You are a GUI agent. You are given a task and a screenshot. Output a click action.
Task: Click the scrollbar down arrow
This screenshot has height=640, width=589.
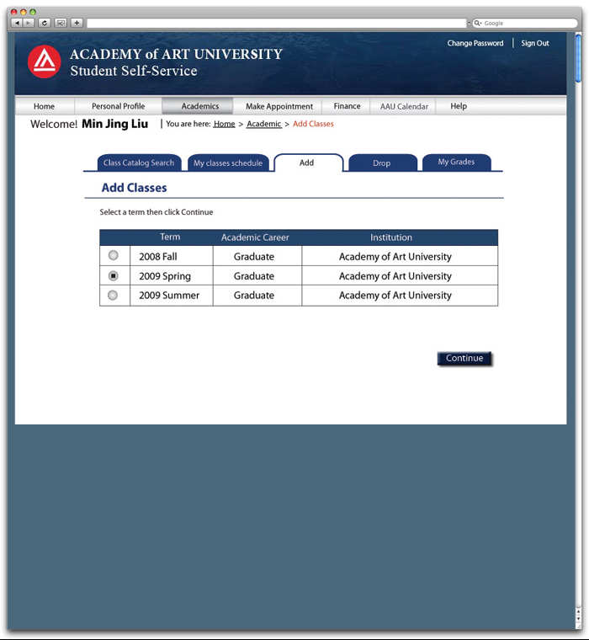578,620
